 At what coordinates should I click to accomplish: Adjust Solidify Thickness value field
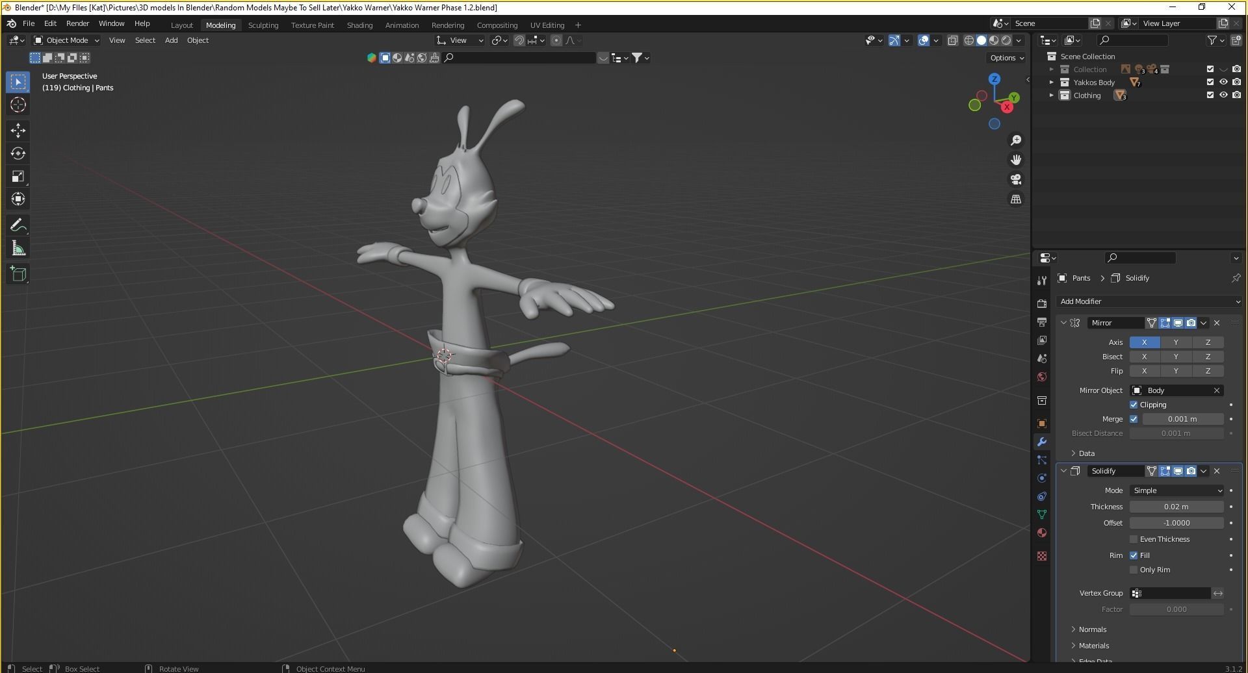tap(1176, 507)
